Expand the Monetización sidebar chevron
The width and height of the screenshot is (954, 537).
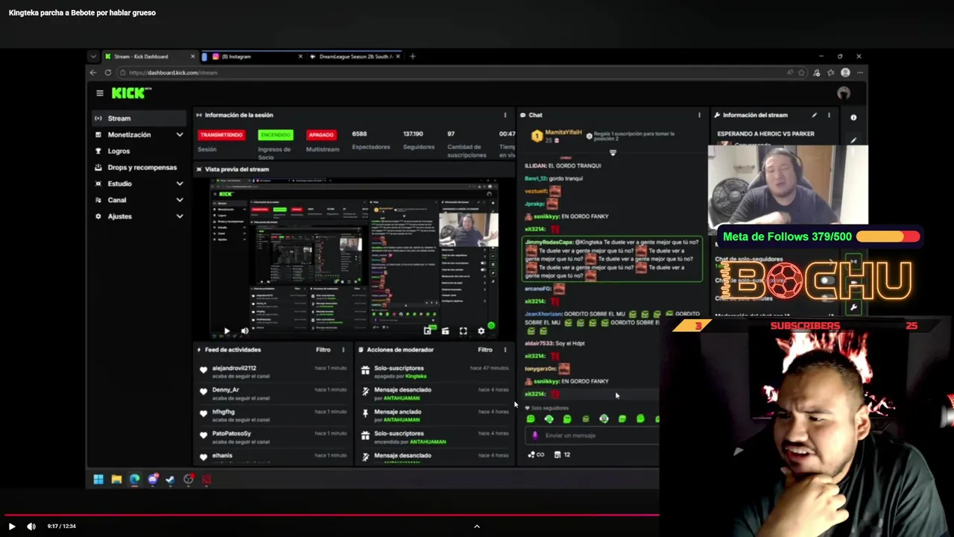(180, 134)
